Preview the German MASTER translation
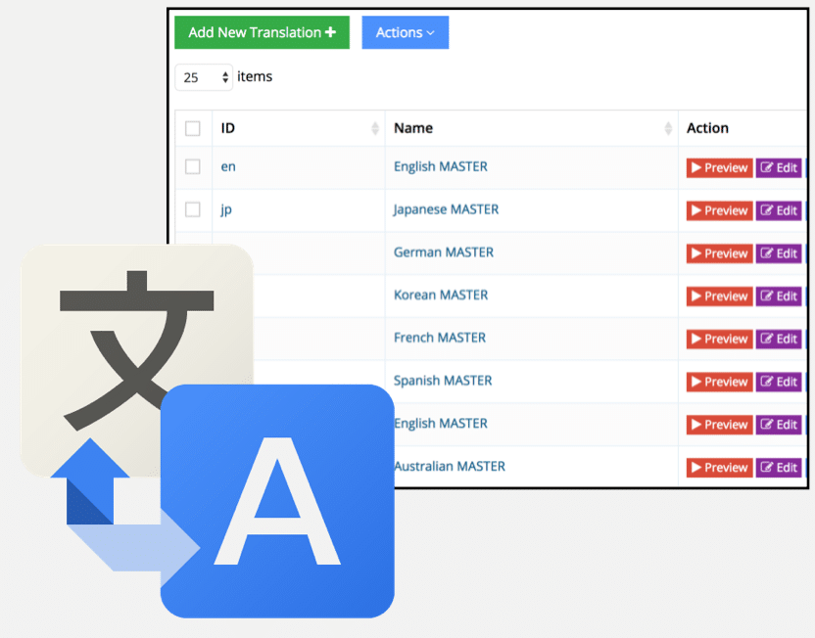 coord(719,253)
